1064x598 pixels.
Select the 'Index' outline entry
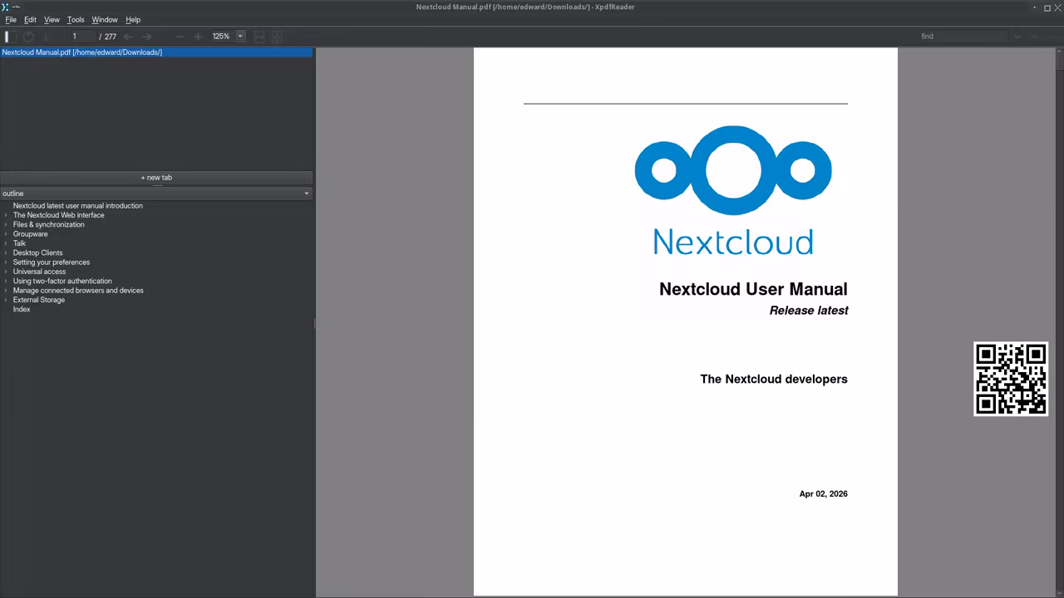tap(22, 309)
